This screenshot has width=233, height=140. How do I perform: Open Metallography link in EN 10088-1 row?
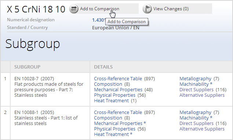pyautogui.click(x=196, y=112)
